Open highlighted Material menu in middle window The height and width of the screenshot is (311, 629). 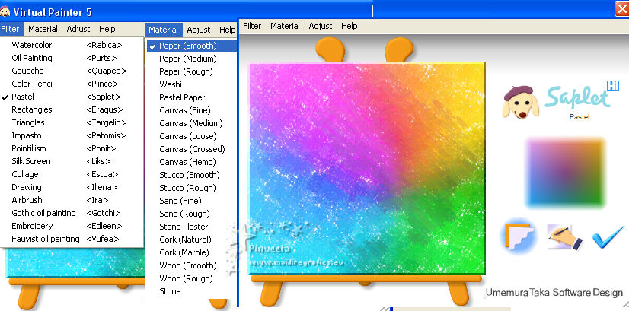click(x=163, y=30)
